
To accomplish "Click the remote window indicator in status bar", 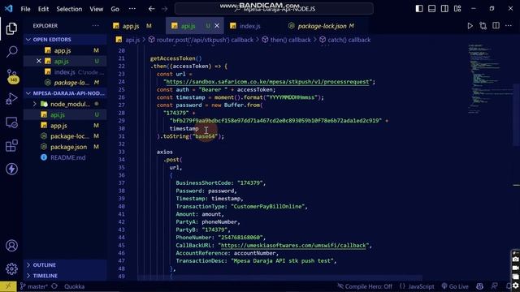I will click(x=8, y=286).
